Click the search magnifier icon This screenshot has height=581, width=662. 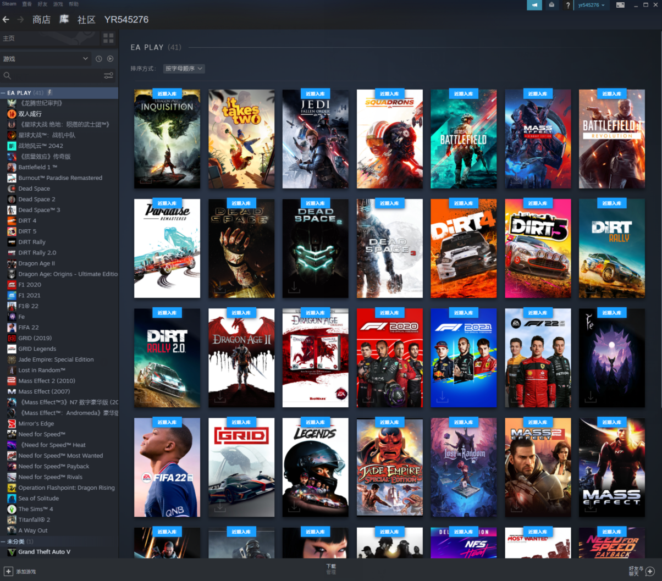click(7, 75)
